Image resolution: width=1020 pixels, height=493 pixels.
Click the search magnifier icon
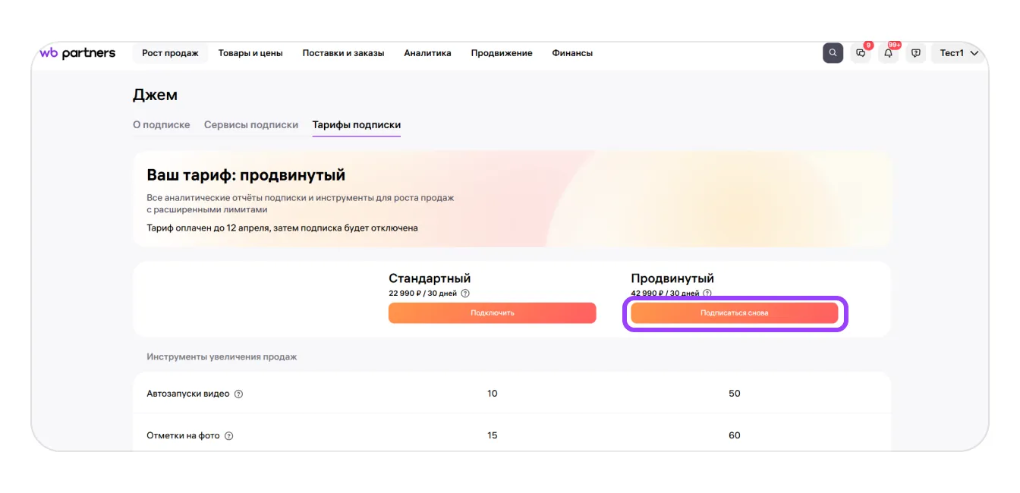833,53
